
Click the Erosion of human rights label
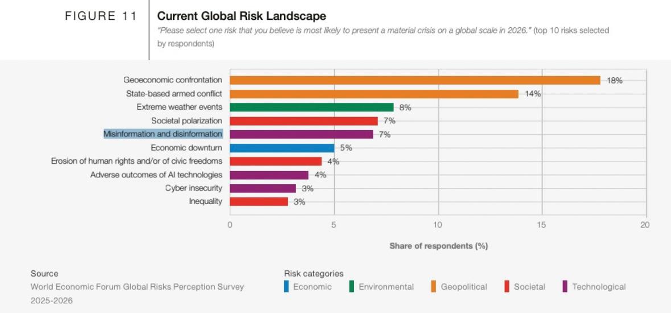[137, 161]
